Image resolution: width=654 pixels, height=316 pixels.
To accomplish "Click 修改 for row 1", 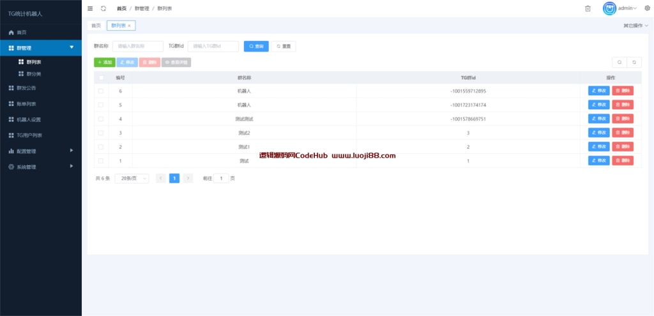I will [599, 160].
